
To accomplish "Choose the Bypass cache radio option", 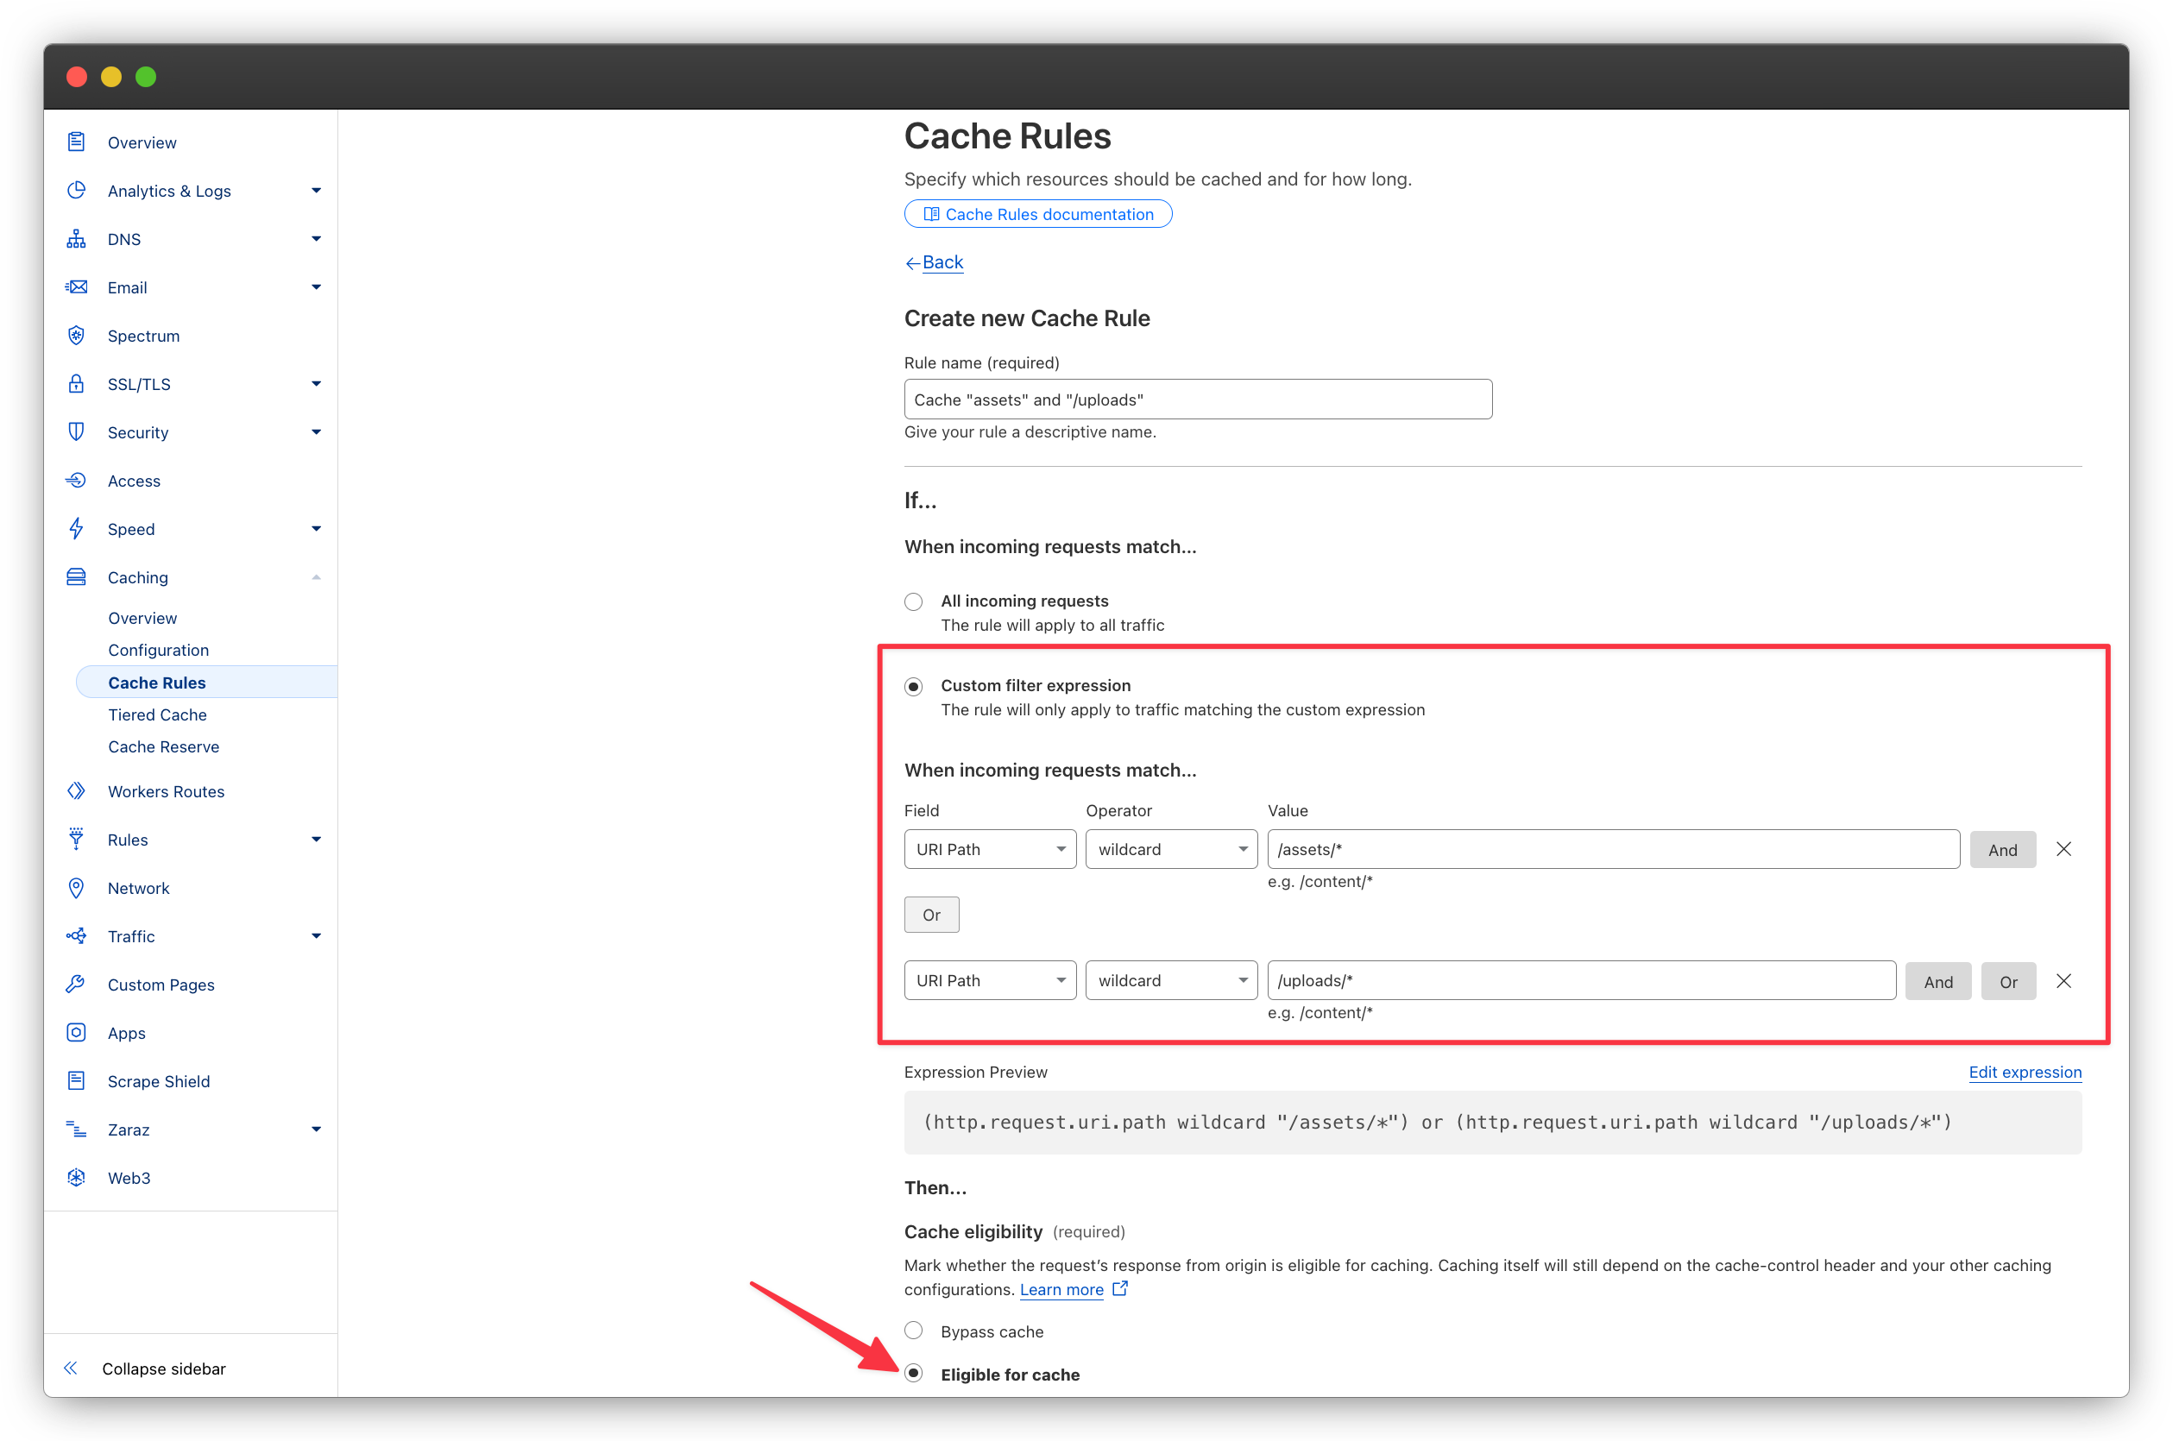I will point(914,1331).
